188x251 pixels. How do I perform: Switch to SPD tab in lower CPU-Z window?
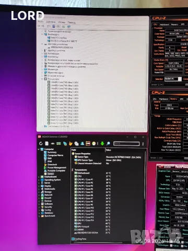pos(182,99)
